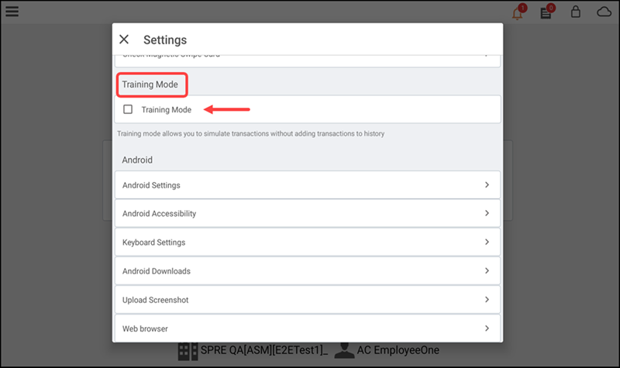Click the SPRE QA register name label

[x=265, y=351]
